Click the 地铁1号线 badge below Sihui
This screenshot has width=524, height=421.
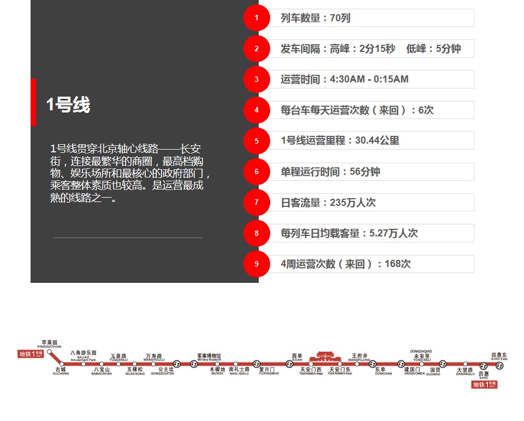point(484,384)
